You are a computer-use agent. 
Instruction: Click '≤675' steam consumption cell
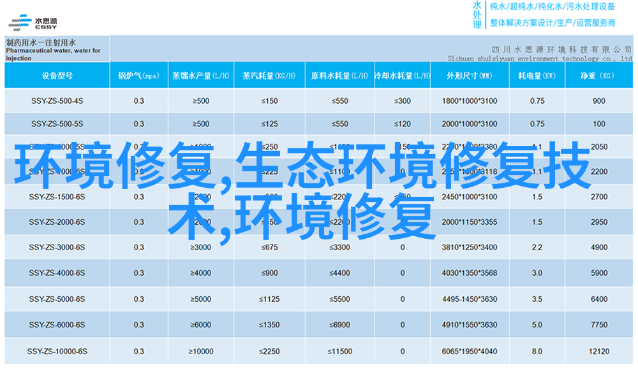click(x=269, y=247)
